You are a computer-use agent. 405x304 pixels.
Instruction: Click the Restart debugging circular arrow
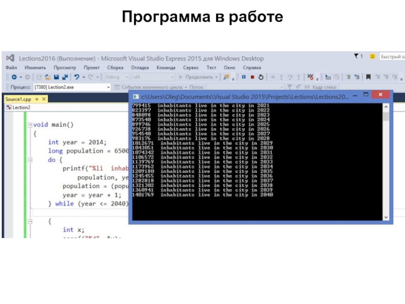point(261,77)
